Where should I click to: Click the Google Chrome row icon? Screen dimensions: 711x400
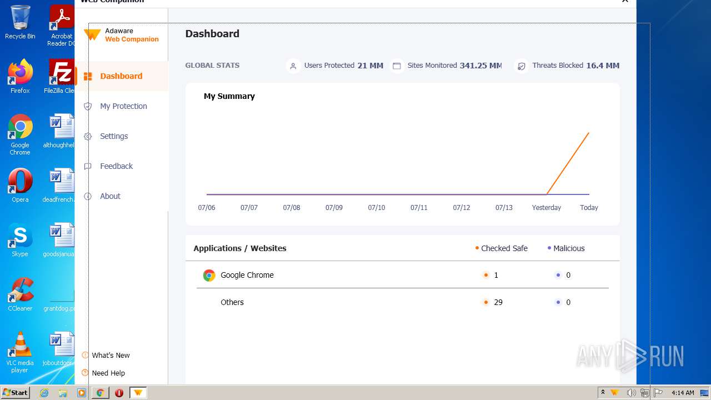pos(209,275)
